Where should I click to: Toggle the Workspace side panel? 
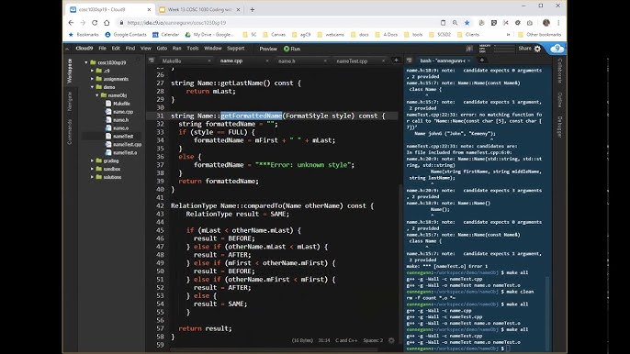(x=70, y=71)
